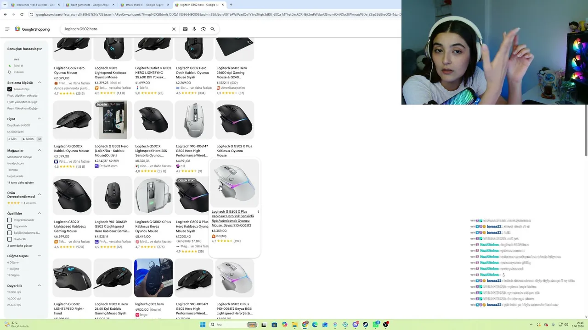Open the highlighted white G502 X Plus thumbnail
Screen dimensions: 588x330
tap(235, 184)
